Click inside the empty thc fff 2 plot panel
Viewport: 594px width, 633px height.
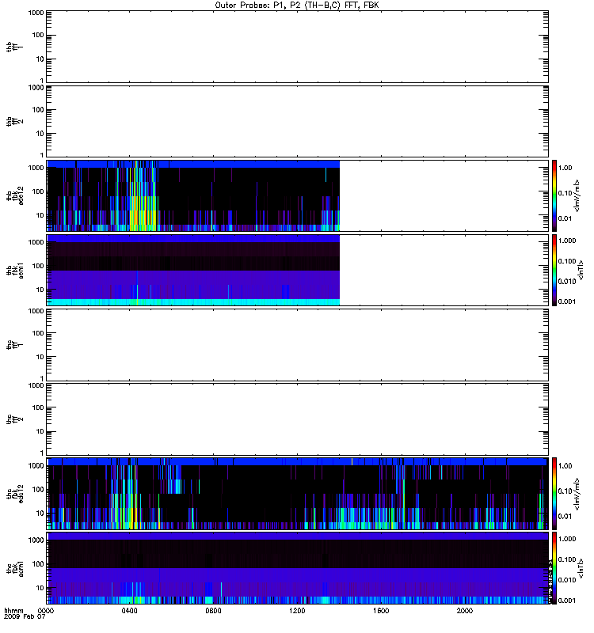coord(298,419)
